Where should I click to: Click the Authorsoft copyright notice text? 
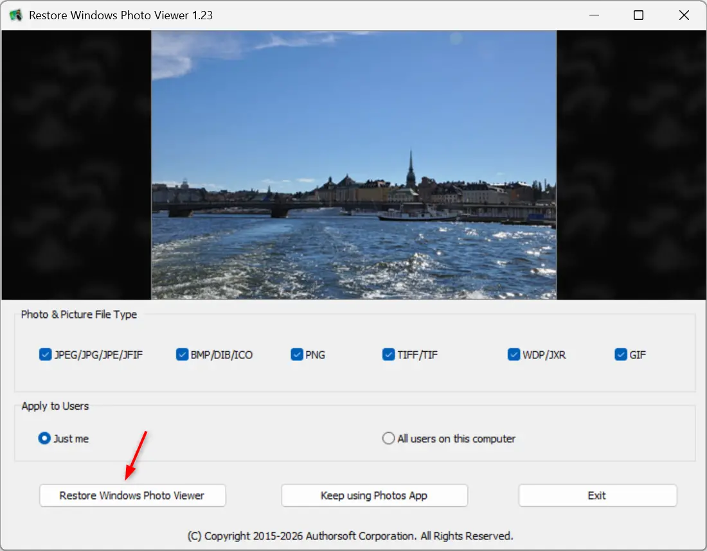pos(350,536)
